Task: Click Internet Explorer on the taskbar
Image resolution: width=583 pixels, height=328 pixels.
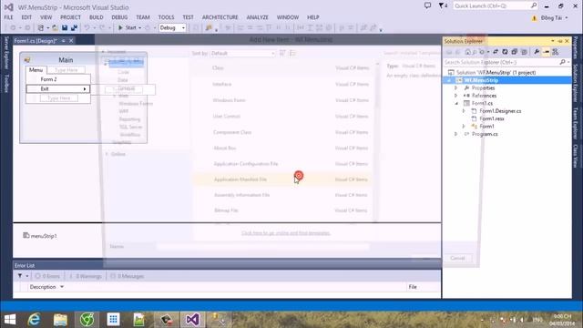Action: pyautogui.click(x=35, y=320)
